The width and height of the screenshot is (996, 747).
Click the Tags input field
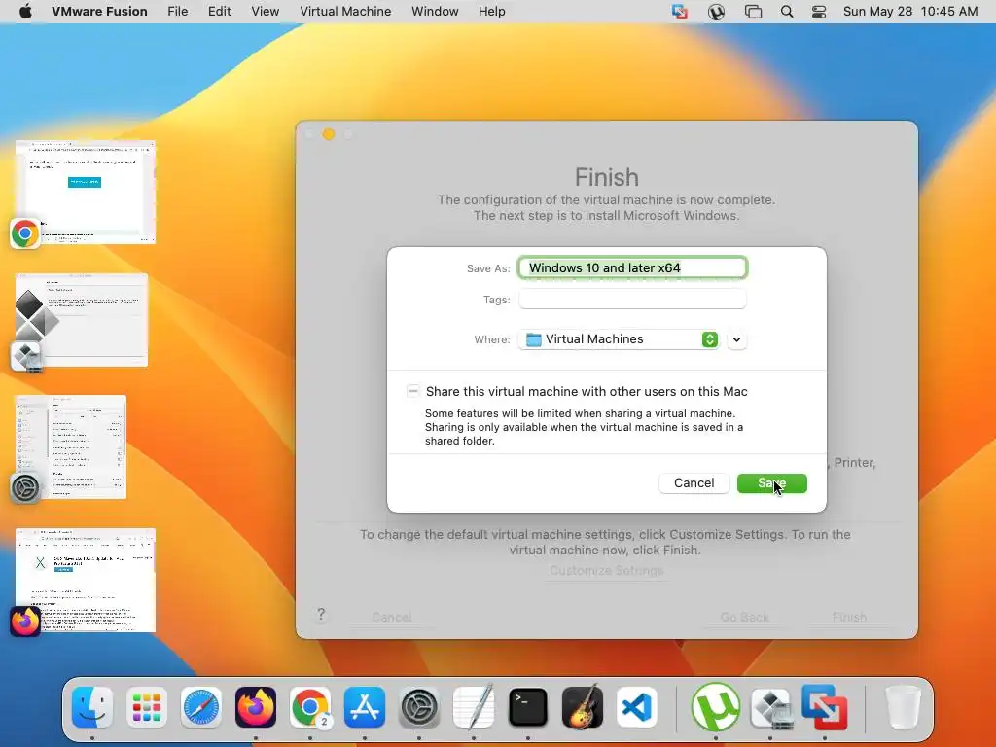[x=632, y=299]
